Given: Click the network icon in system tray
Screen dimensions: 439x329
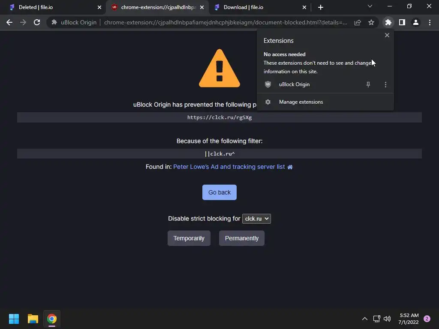Looking at the screenshot, I should pyautogui.click(x=376, y=319).
